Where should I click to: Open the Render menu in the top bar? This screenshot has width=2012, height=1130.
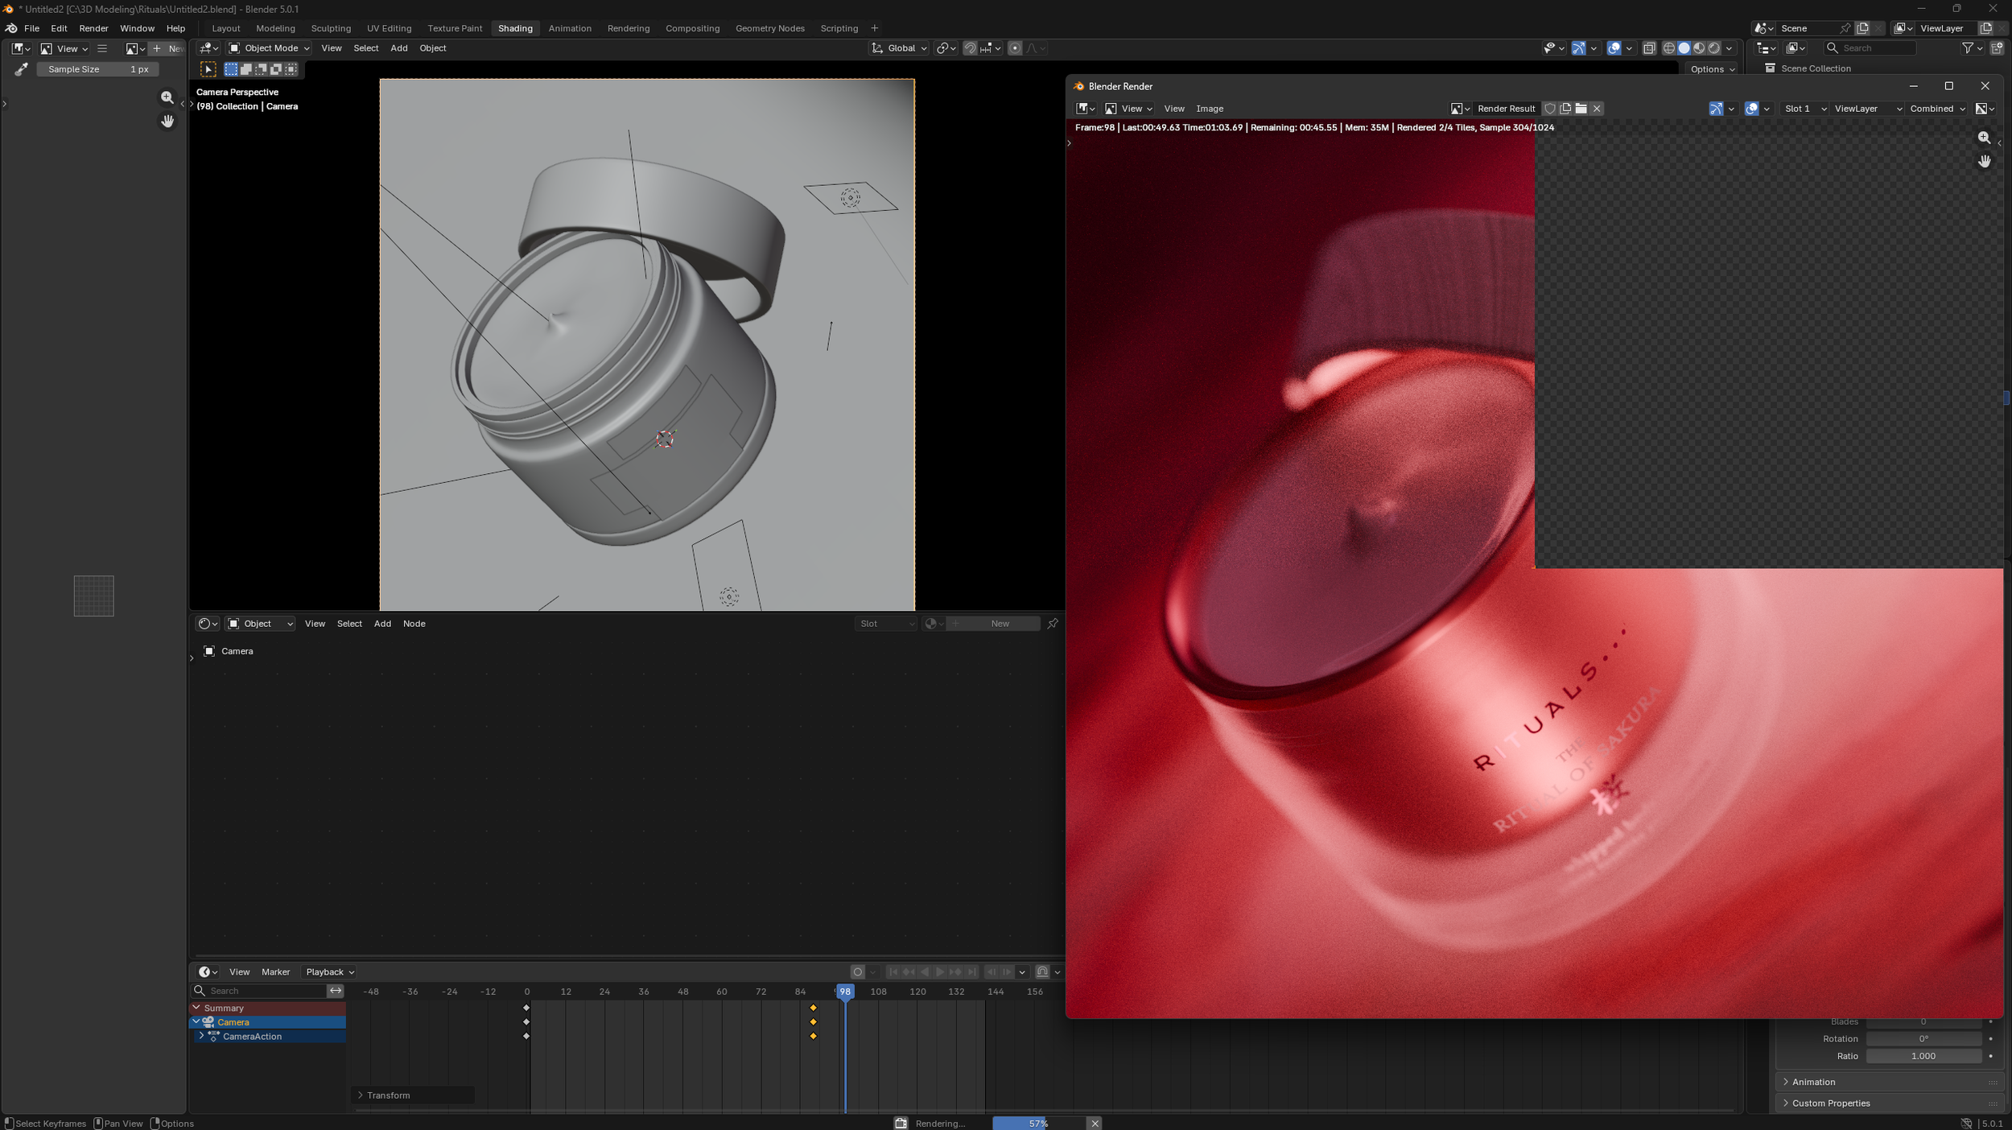(x=94, y=28)
